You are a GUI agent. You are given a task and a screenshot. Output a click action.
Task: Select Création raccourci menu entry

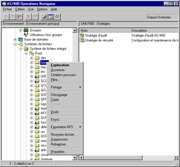65,75
